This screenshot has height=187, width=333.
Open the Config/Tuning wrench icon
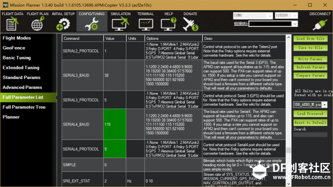point(92,24)
